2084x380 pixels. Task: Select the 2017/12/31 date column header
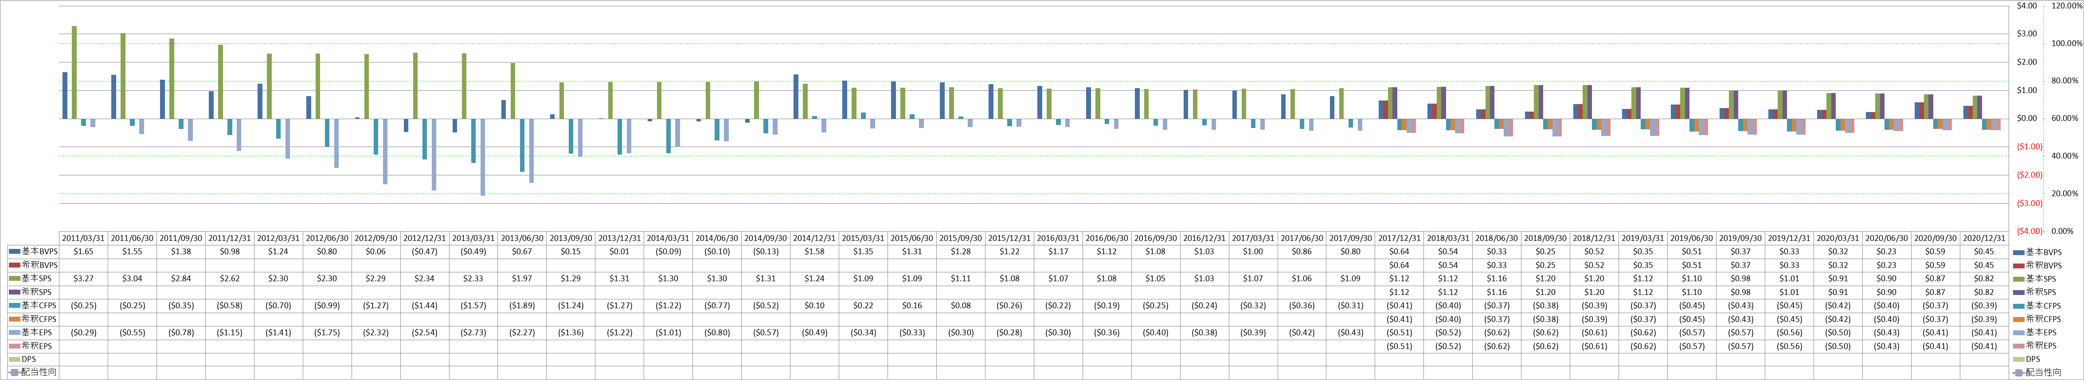(x=1400, y=239)
